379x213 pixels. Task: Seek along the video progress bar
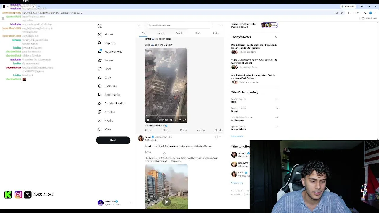click(x=166, y=116)
